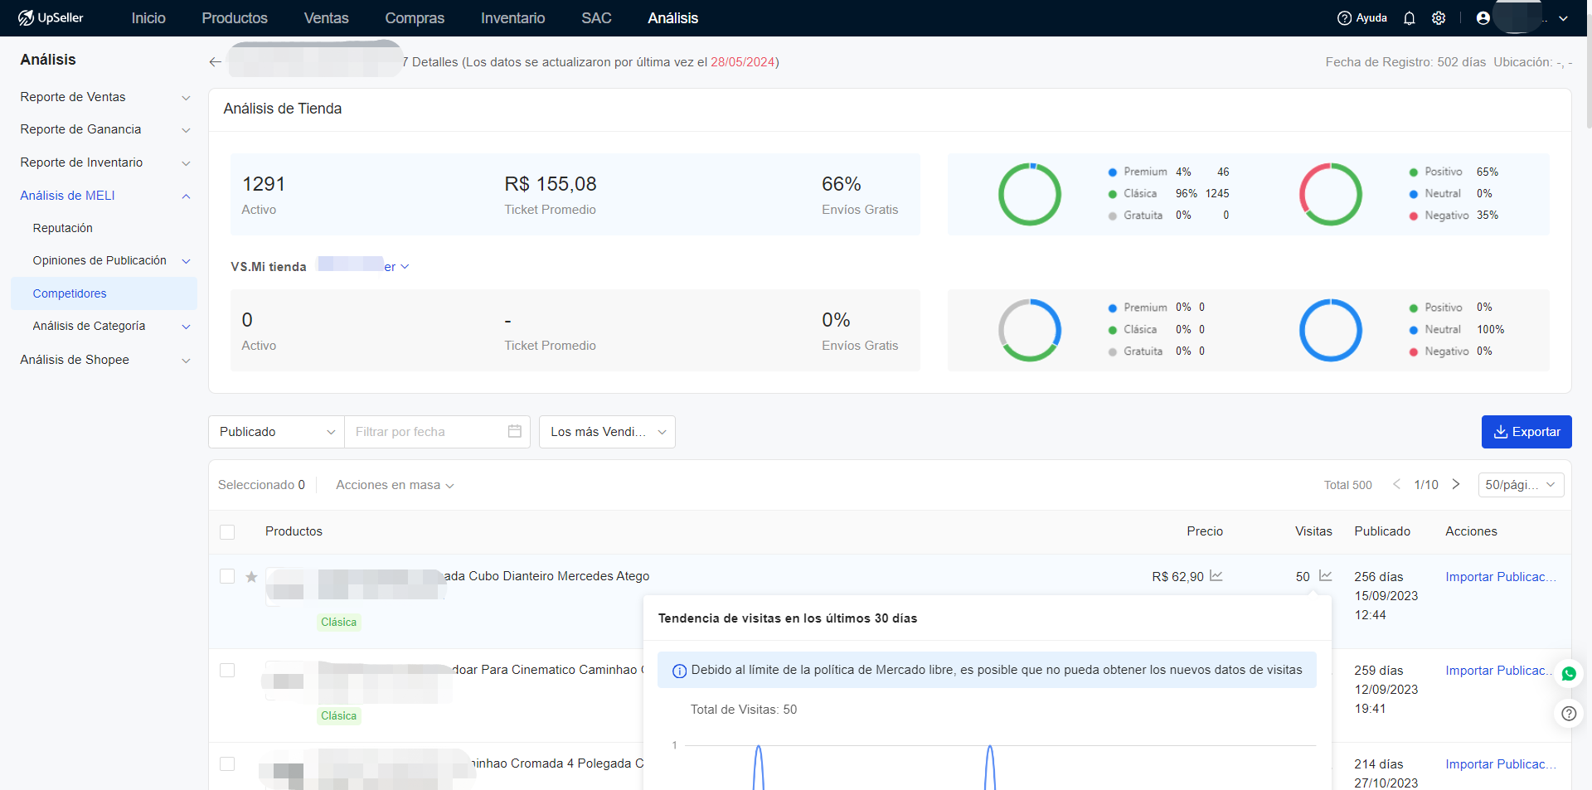Open the SAC menu
Image resolution: width=1592 pixels, height=790 pixels.
tap(596, 18)
